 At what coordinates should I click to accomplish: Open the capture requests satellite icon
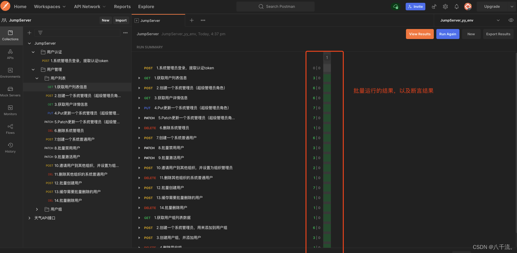(434, 7)
